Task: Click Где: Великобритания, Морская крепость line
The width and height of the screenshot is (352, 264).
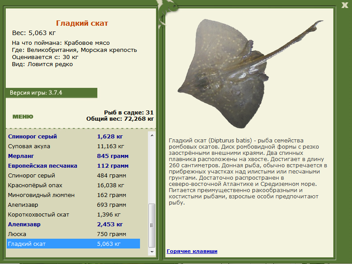Action: pos(74,50)
